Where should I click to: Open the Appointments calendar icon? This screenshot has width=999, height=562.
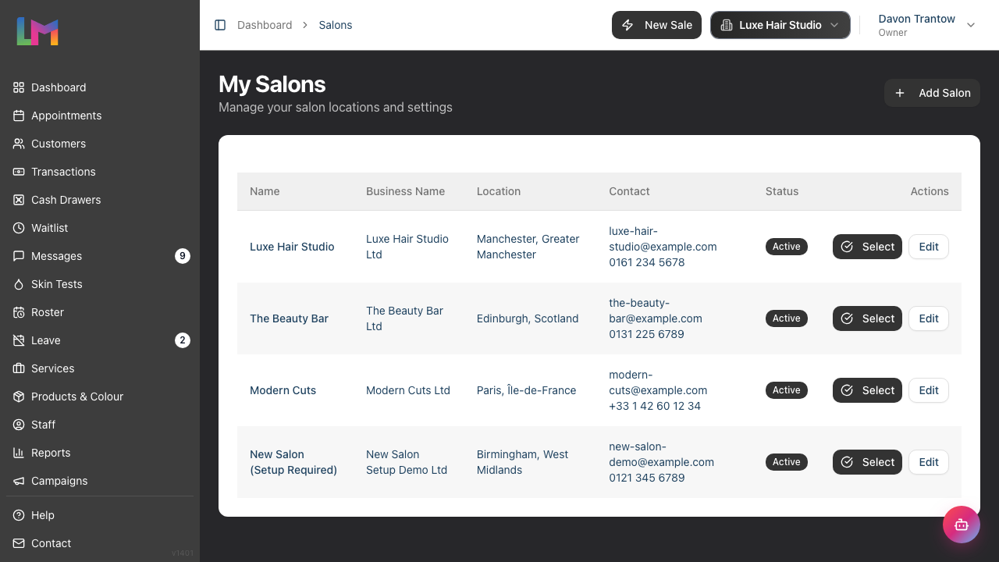click(19, 116)
